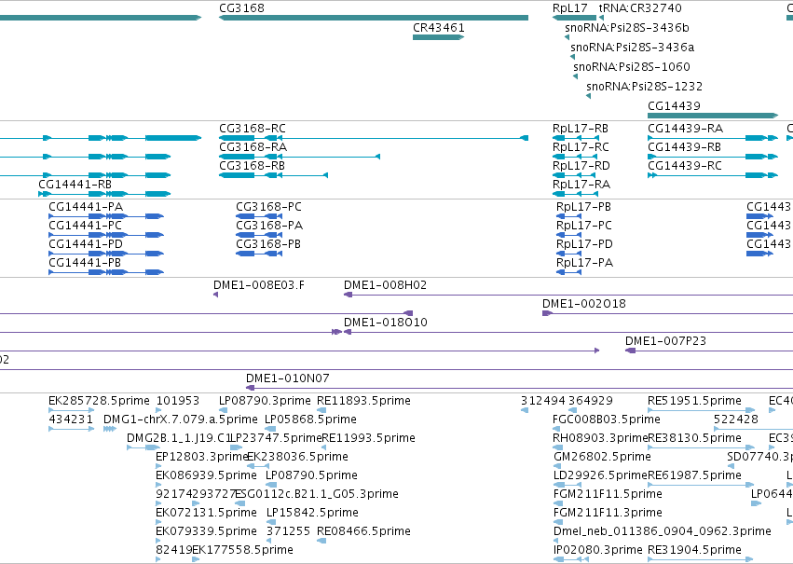793x564 pixels.
Task: Select protein CG14441-PB
Action: [x=106, y=272]
